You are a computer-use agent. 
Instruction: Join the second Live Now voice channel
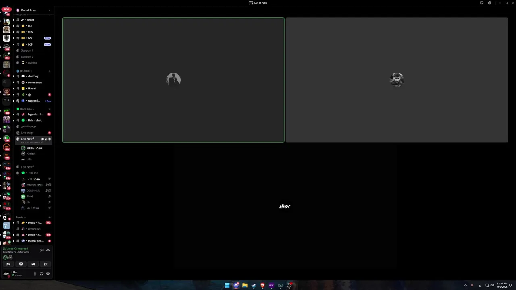coord(34,167)
